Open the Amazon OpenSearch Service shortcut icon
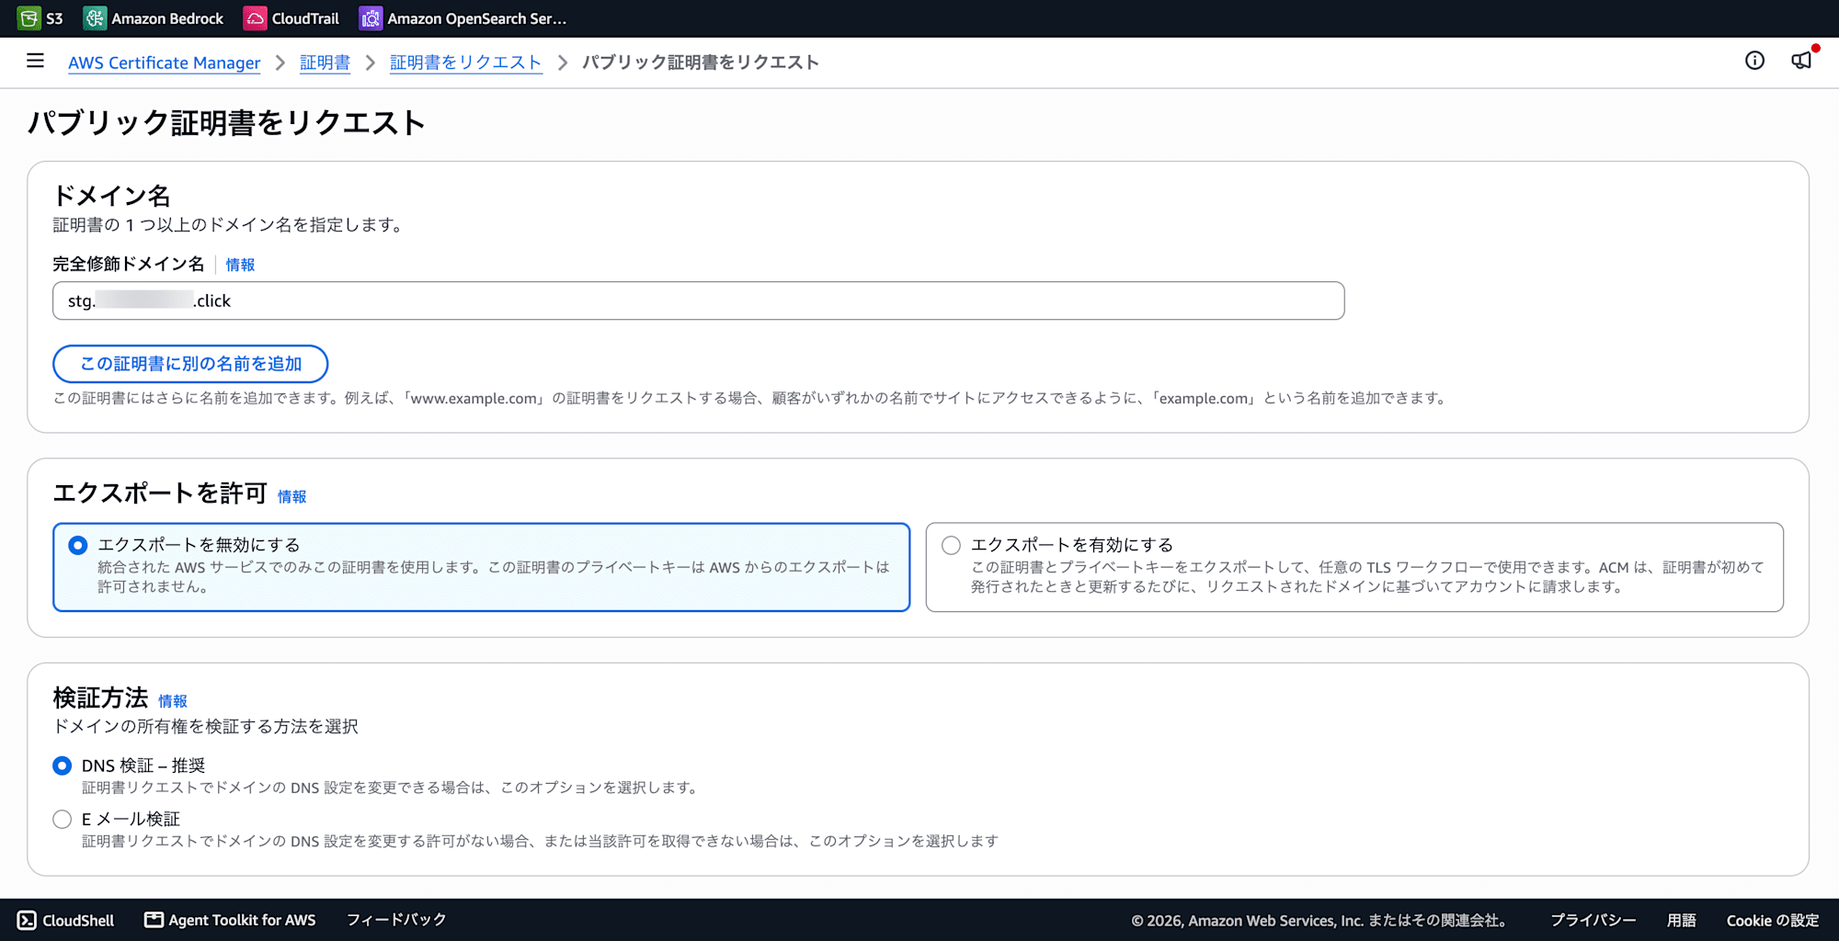1839x941 pixels. click(x=371, y=18)
